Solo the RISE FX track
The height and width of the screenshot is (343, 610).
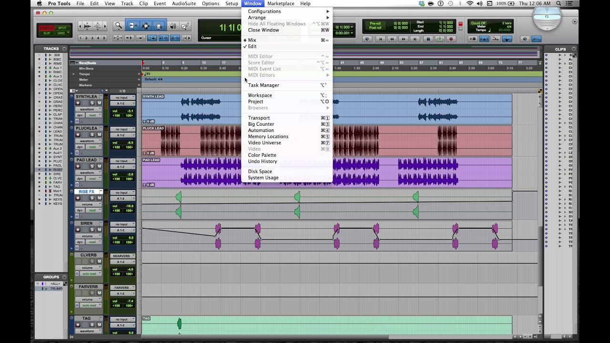click(x=92, y=198)
